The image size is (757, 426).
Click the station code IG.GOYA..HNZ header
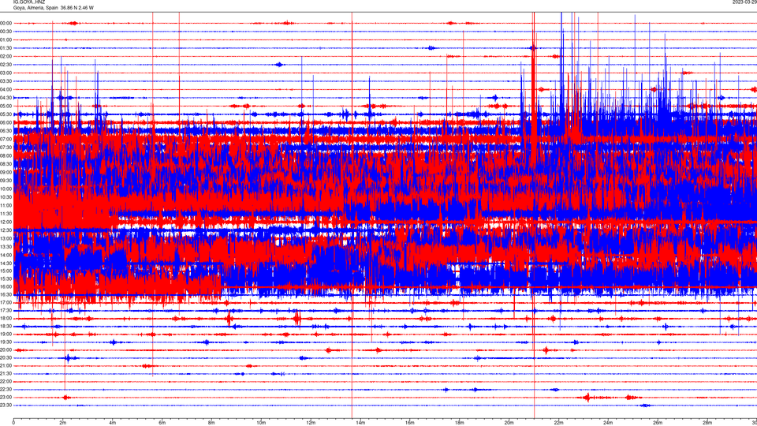(x=29, y=2)
